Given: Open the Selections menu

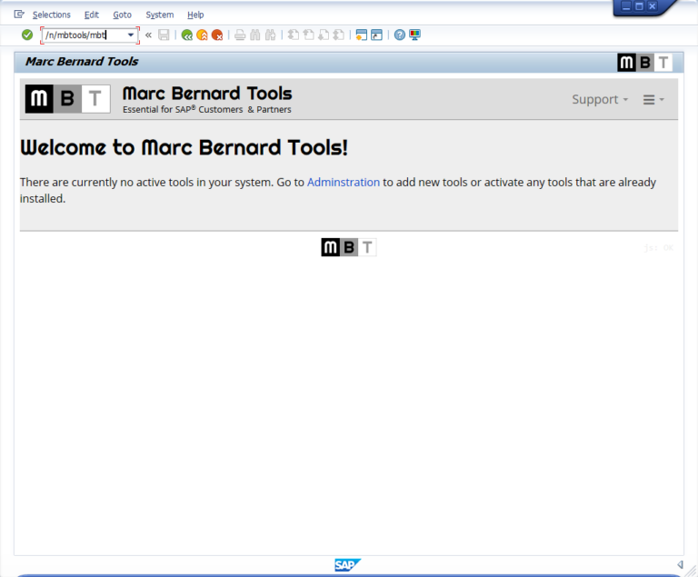Looking at the screenshot, I should 51,15.
